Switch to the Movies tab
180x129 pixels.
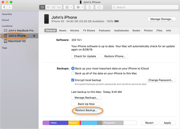[75, 31]
